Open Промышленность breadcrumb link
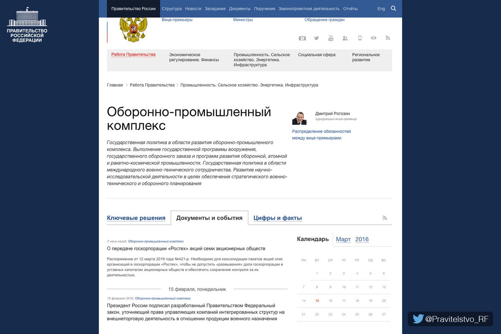 (249, 85)
